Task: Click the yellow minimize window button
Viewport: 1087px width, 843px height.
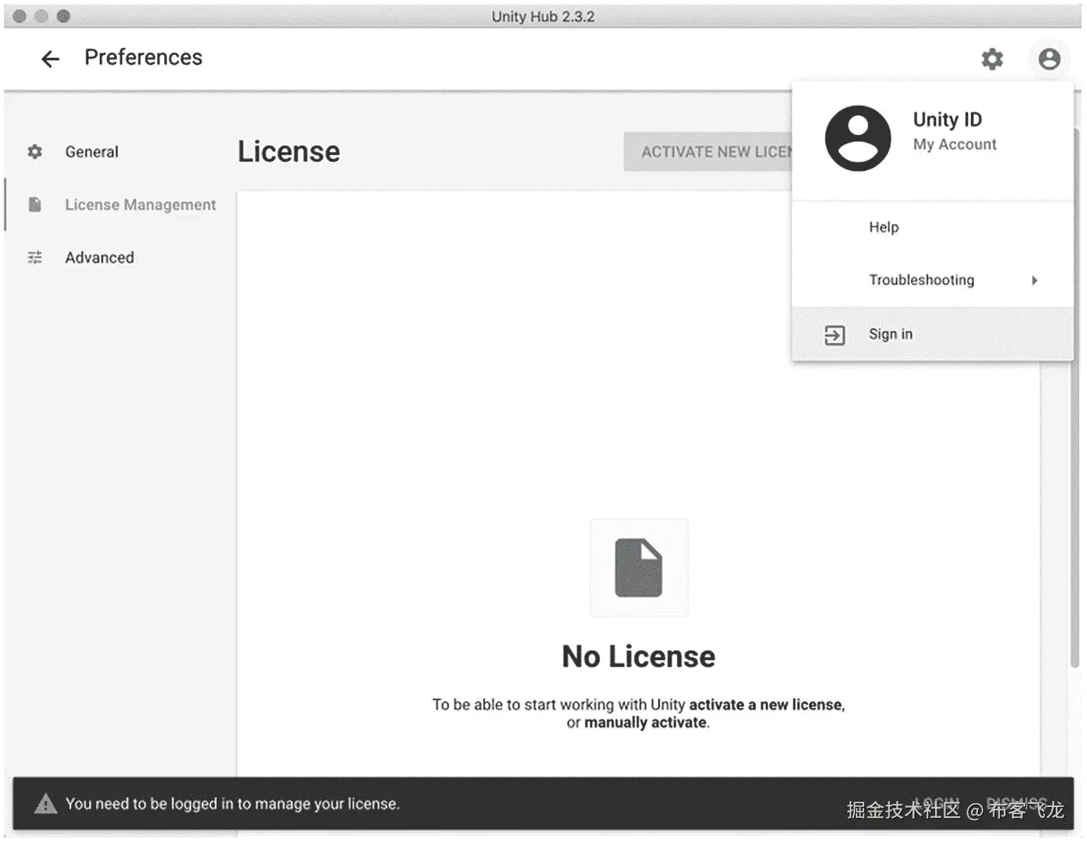Action: coord(42,16)
